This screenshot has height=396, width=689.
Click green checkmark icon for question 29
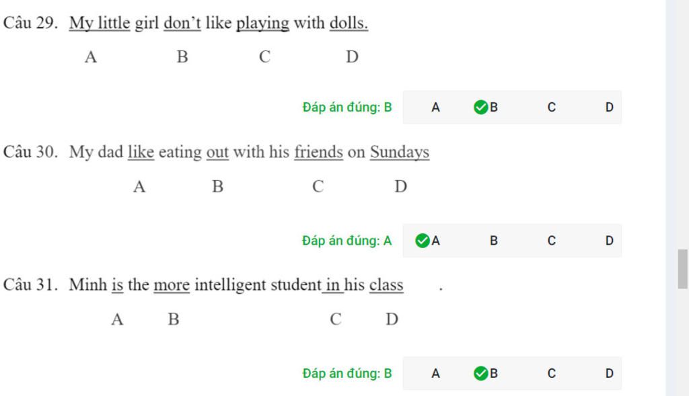coord(480,107)
